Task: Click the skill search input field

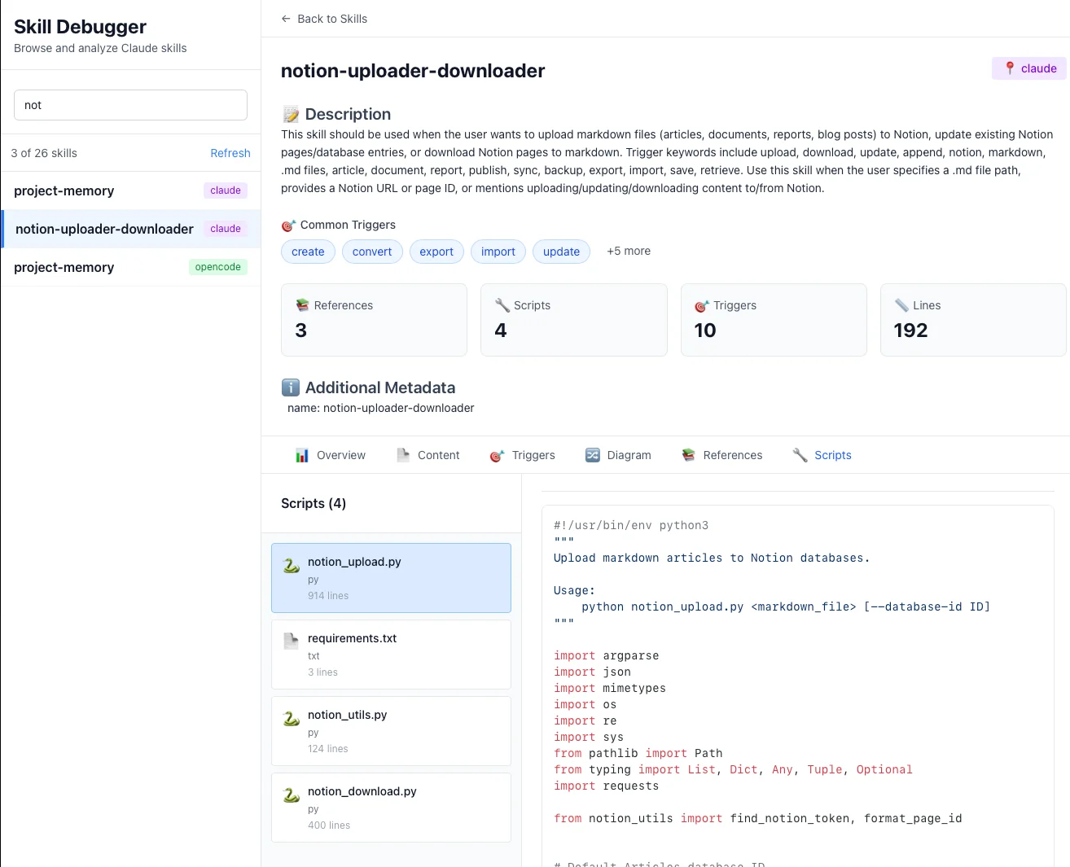Action: coord(130,105)
